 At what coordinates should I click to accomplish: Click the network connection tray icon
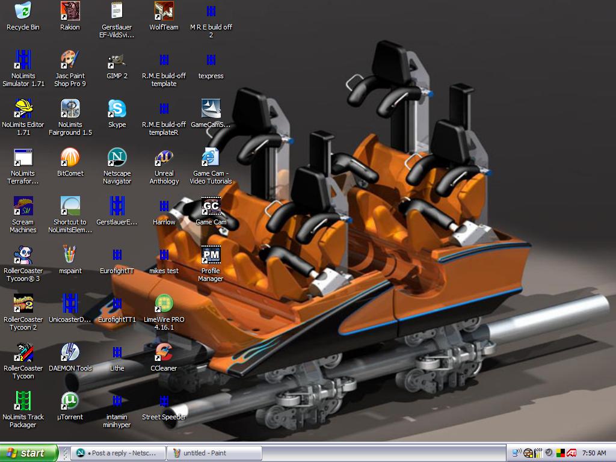[x=517, y=453]
